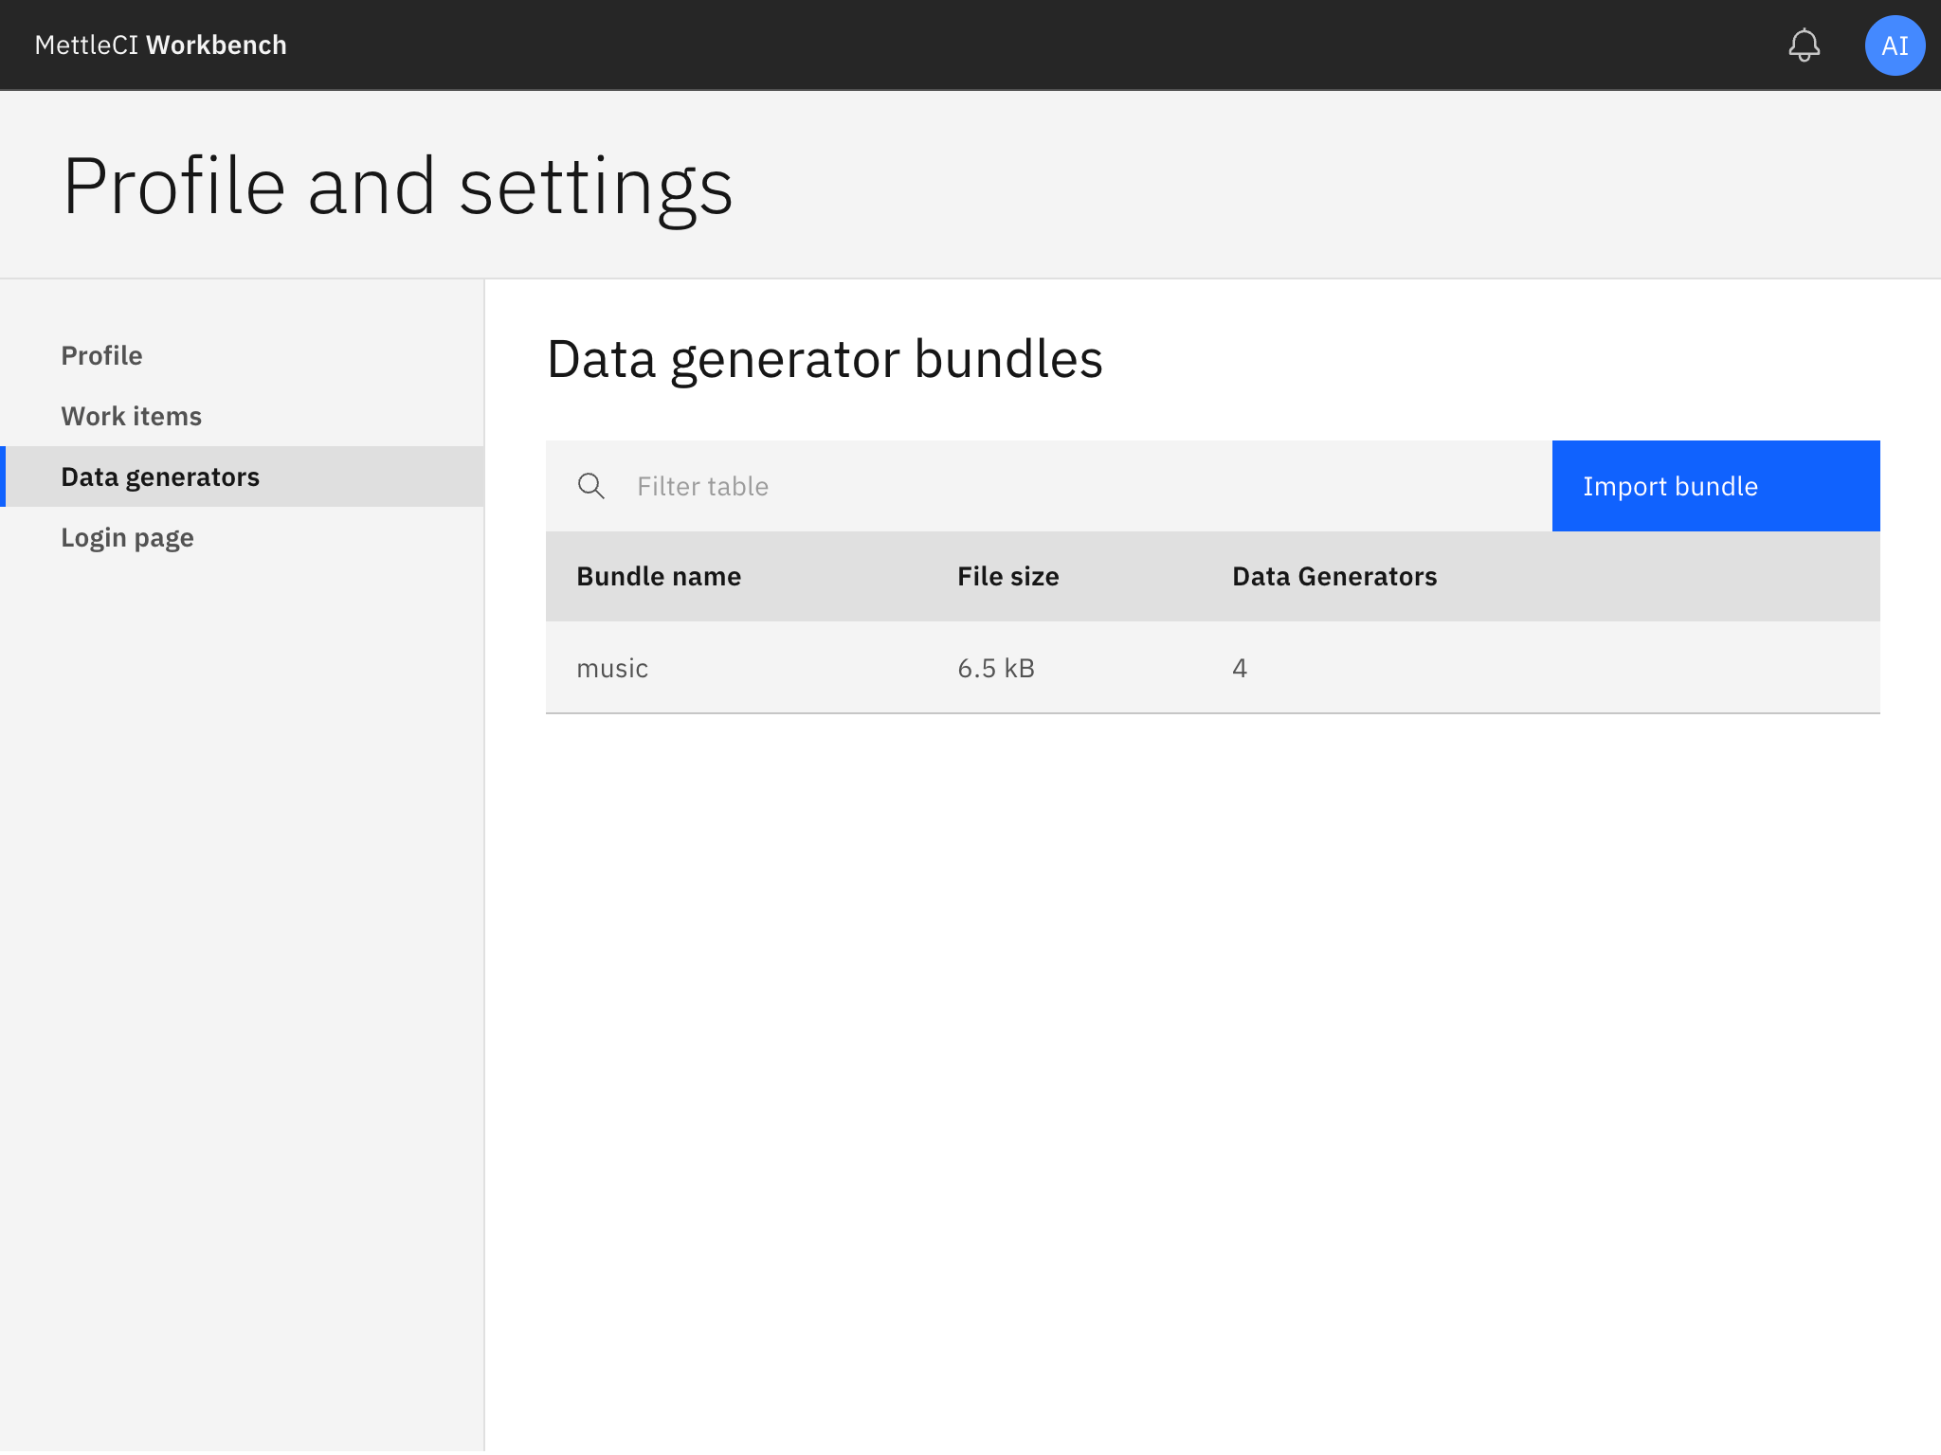Click the Data generator bundles title
This screenshot has width=1941, height=1455.
tap(825, 359)
